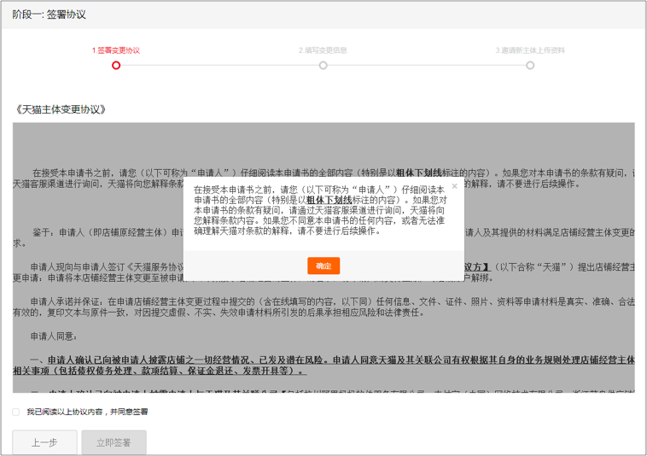Click the 申请人同意 line in the agreement

click(54, 336)
